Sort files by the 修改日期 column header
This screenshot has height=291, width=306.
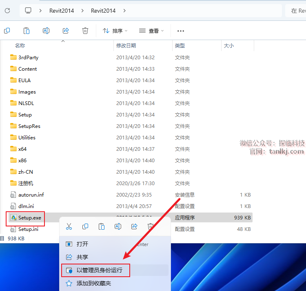pos(126,46)
